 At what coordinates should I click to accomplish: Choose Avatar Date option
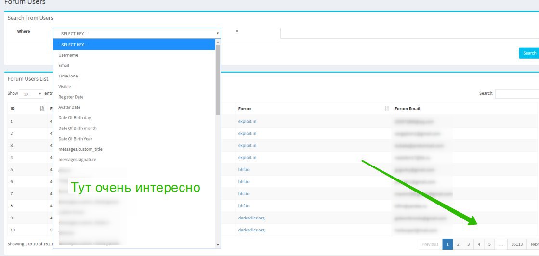point(134,107)
